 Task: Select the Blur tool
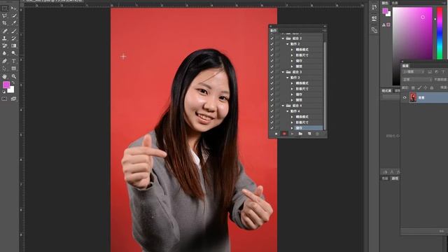tap(5, 53)
